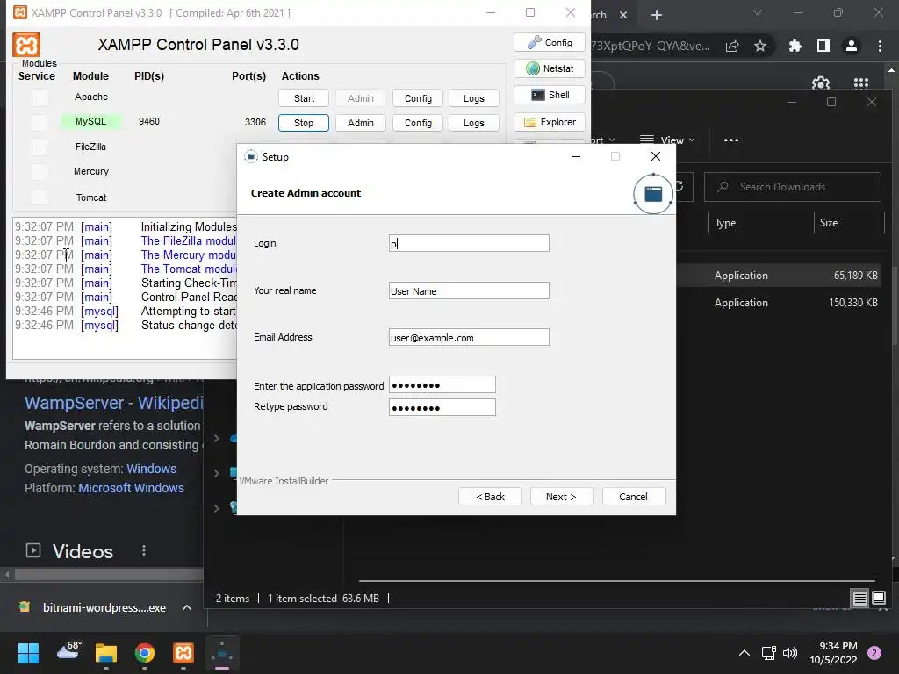Stop the MySQL module
The height and width of the screenshot is (674, 899).
pyautogui.click(x=304, y=123)
